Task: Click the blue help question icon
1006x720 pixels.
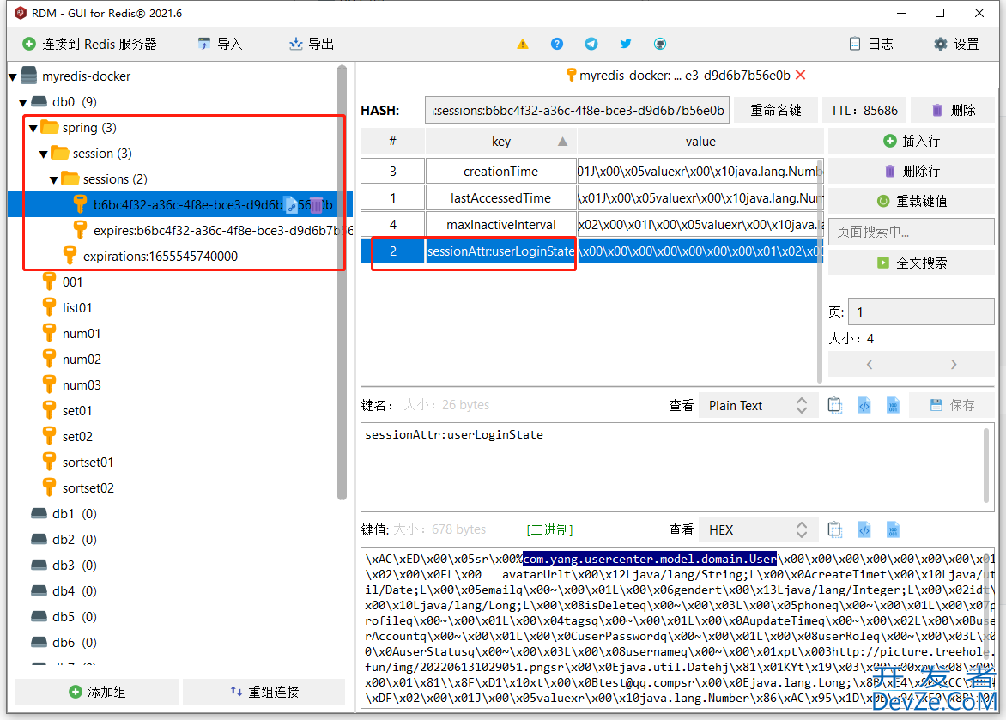Action: [x=557, y=44]
